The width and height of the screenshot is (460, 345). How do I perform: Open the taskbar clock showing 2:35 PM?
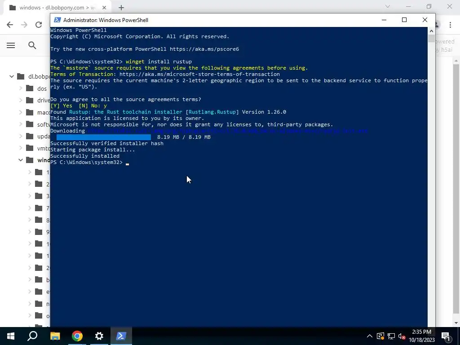coord(421,336)
